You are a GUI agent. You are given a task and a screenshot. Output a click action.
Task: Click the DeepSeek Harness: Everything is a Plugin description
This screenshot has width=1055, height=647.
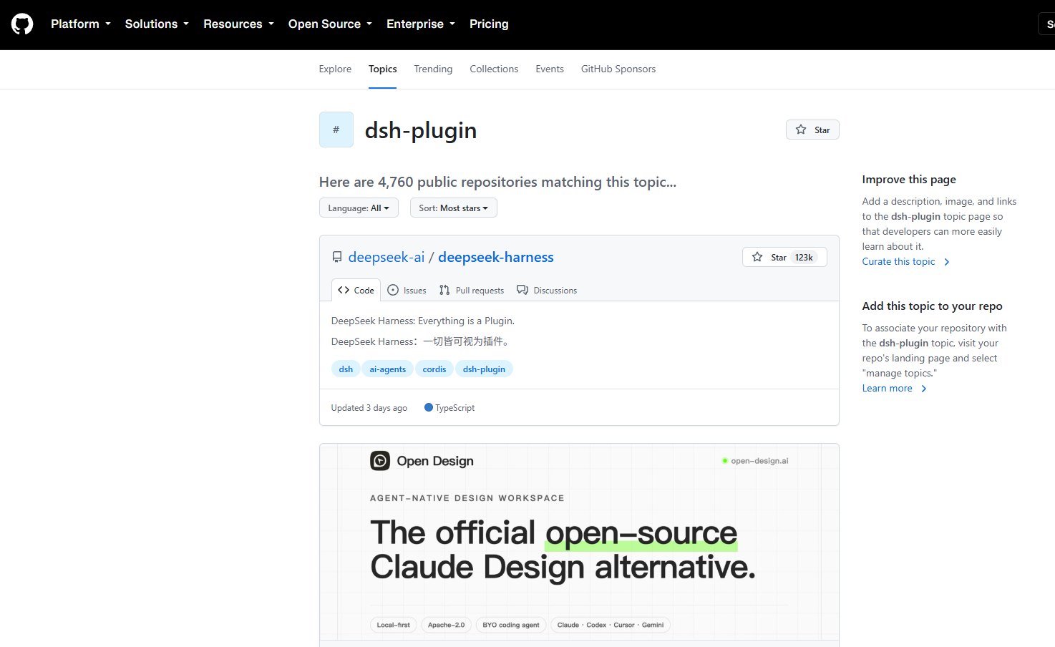tap(423, 321)
